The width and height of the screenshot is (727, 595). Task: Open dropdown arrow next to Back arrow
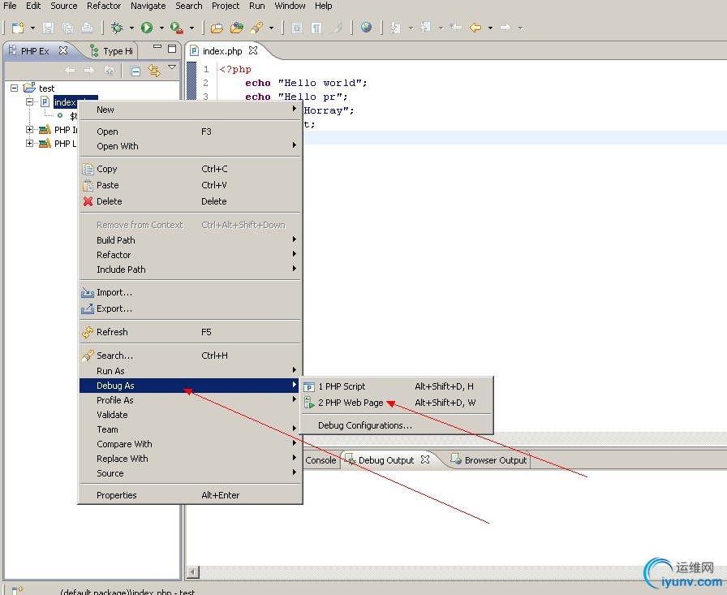490,28
